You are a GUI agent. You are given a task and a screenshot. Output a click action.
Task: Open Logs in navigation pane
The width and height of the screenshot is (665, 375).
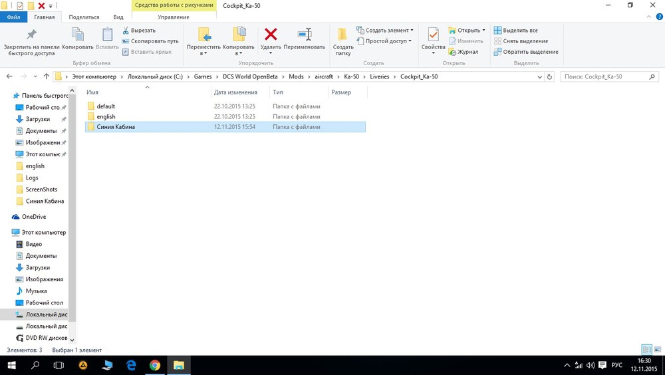point(31,178)
